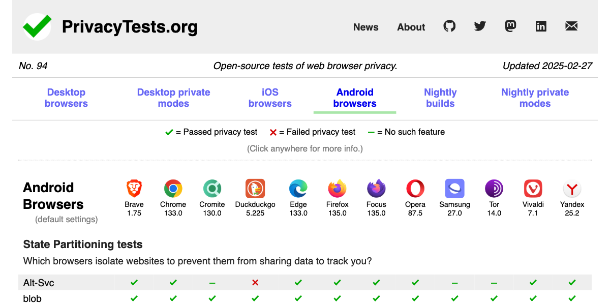
Task: Switch to iOS browsers tab
Action: (270, 98)
